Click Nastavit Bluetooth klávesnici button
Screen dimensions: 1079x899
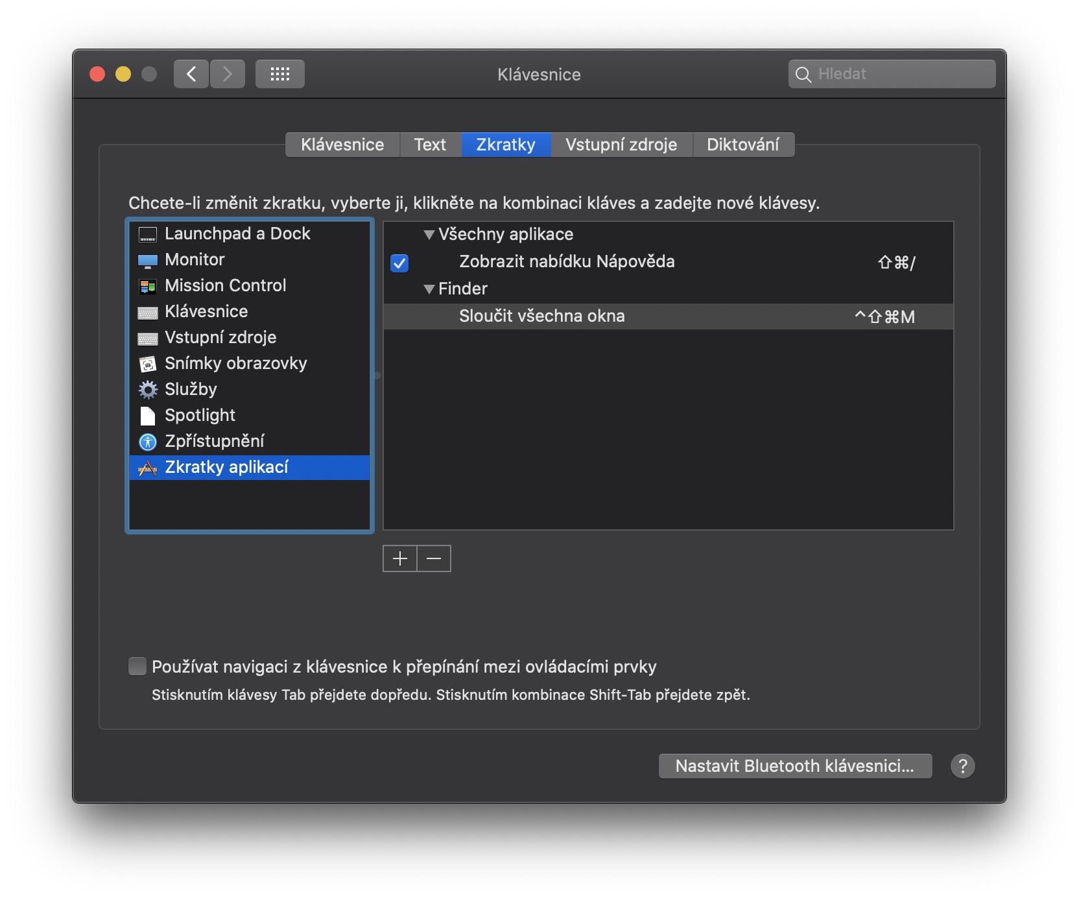pos(795,766)
